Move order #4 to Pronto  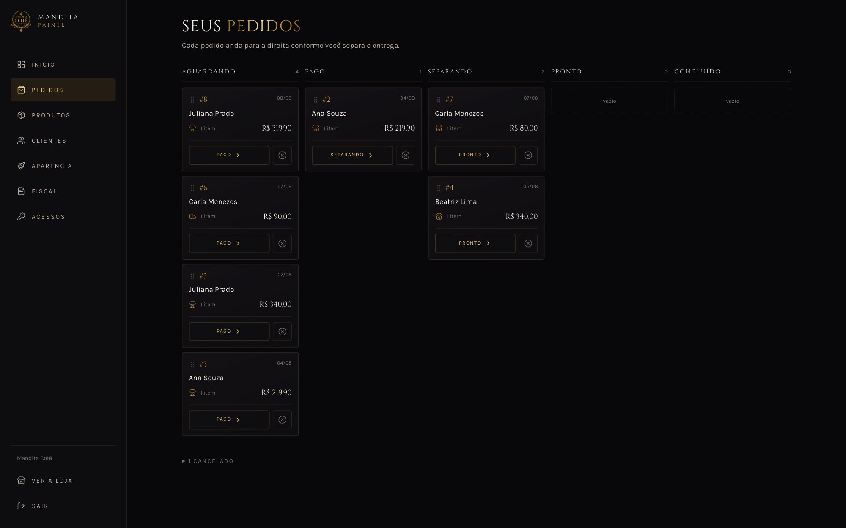click(475, 243)
